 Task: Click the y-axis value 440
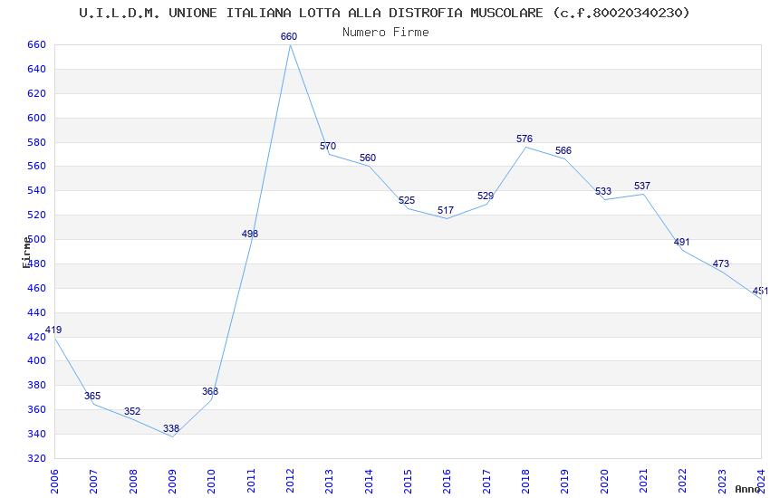(x=37, y=312)
